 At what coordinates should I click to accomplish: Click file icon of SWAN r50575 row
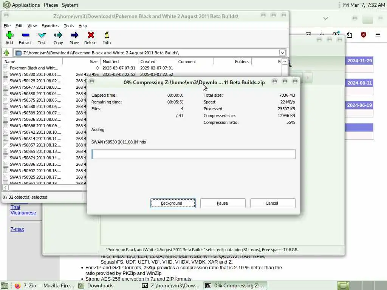[x=6, y=100]
